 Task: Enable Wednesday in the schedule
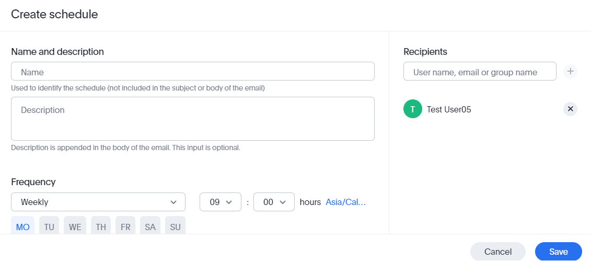pyautogui.click(x=75, y=226)
